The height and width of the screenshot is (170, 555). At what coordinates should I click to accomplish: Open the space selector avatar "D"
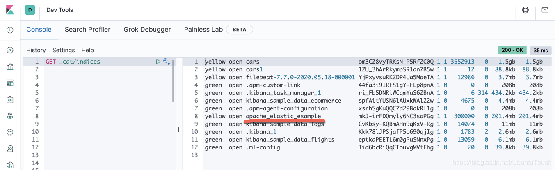[x=30, y=10]
